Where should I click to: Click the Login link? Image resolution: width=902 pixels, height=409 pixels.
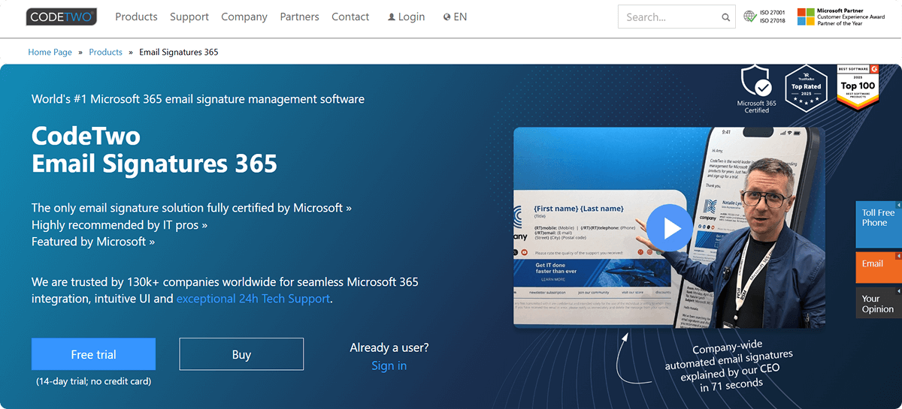[x=406, y=17]
